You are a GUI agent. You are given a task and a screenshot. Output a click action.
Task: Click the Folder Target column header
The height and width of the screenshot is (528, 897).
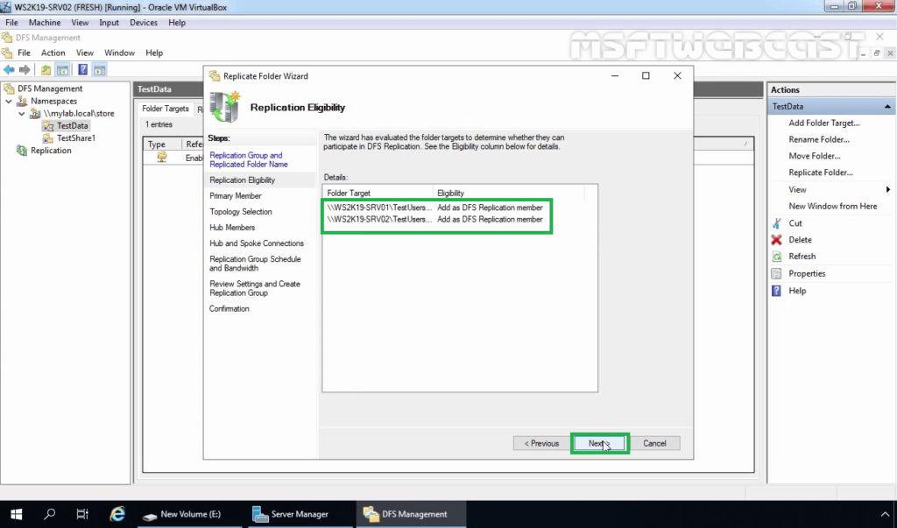[378, 194]
